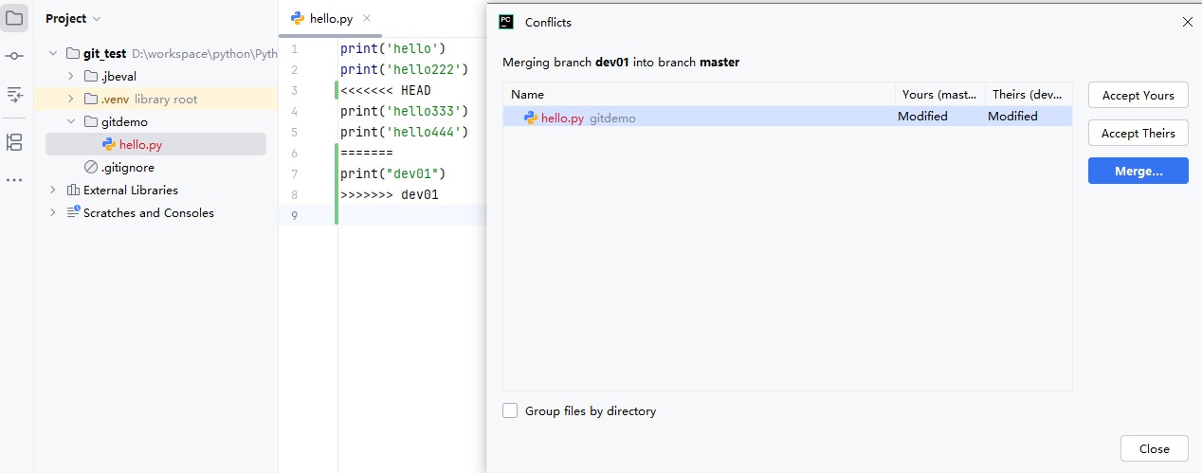Open the Project tool window folder icon
The width and height of the screenshot is (1202, 473).
pyautogui.click(x=14, y=18)
